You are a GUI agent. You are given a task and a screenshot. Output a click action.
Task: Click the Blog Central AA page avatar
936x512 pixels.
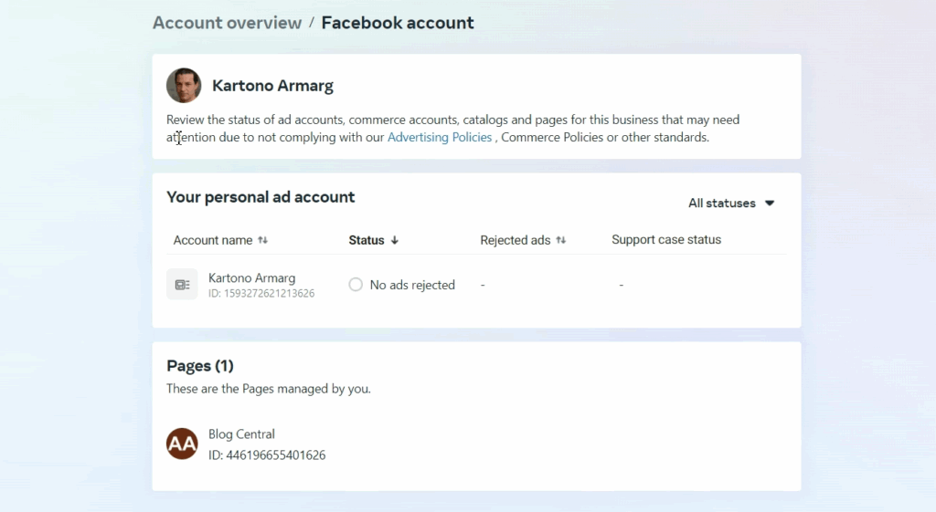point(182,444)
